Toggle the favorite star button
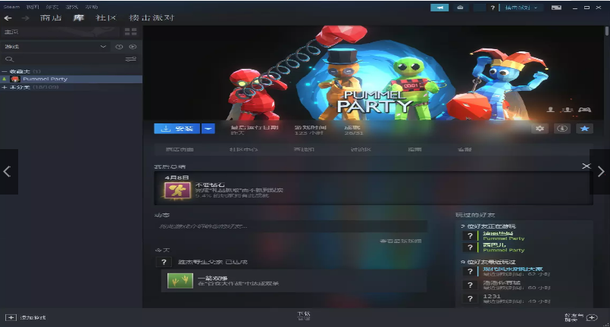Image resolution: width=610 pixels, height=327 pixels. tap(585, 129)
